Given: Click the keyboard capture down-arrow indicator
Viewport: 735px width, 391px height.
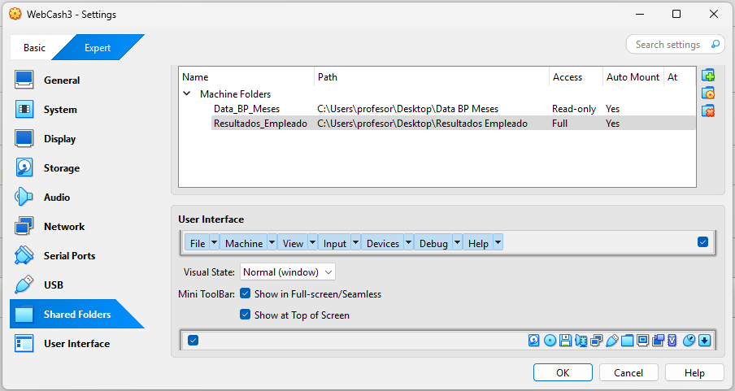Looking at the screenshot, I should [705, 341].
